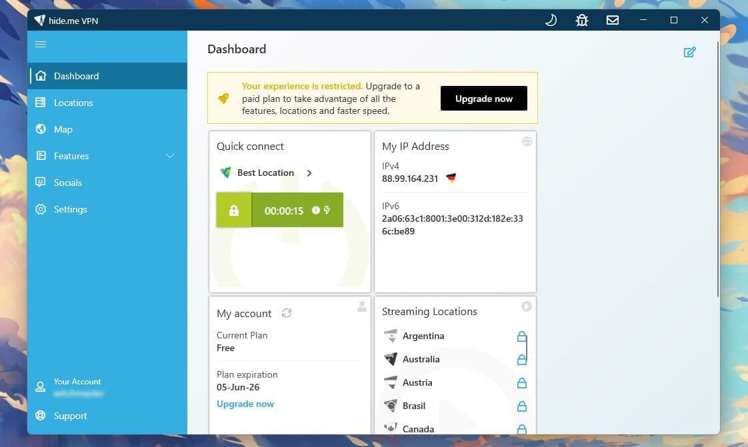Collapse sidebar with hamburger menu icon

41,45
